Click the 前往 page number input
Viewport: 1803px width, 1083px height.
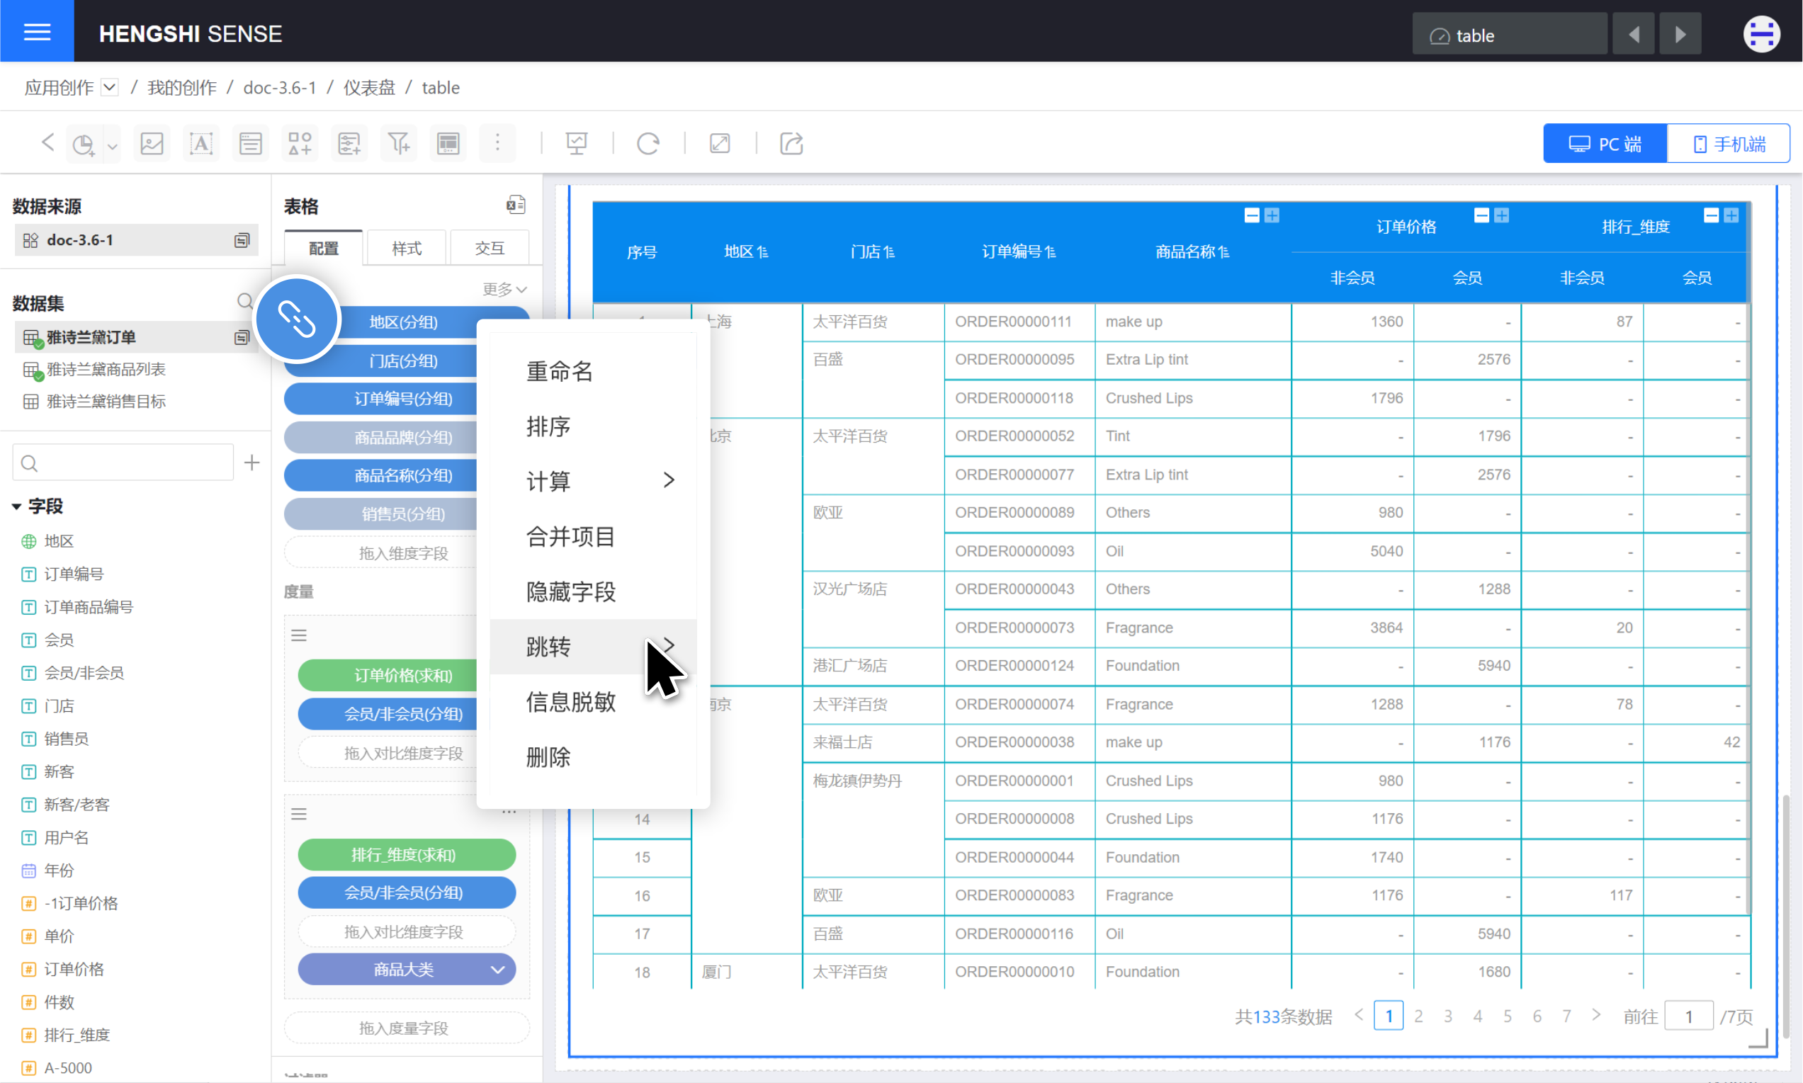[x=1688, y=1016]
